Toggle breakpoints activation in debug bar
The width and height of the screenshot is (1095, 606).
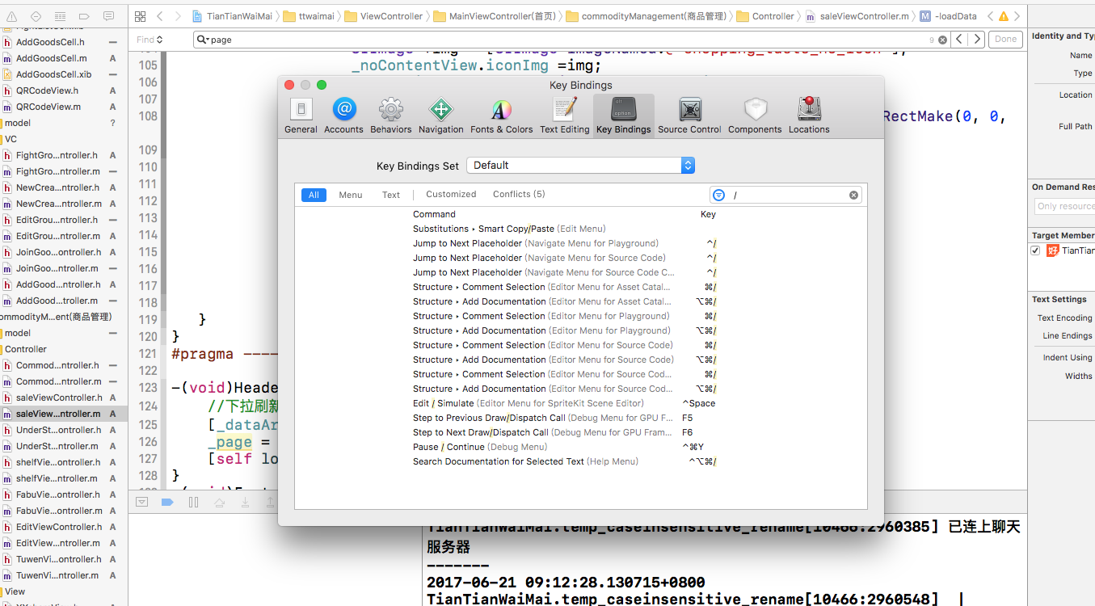(x=167, y=502)
